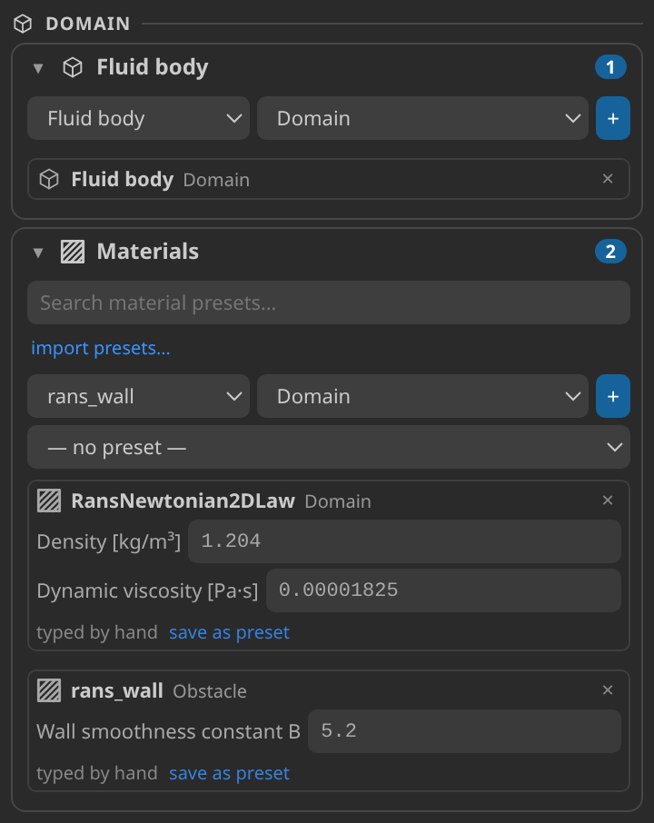Viewport: 654px width, 823px height.
Task: Click the Materials section title
Action: pyautogui.click(x=148, y=252)
